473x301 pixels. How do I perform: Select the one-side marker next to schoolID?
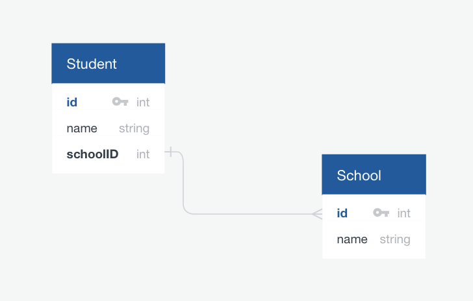pyautogui.click(x=171, y=152)
